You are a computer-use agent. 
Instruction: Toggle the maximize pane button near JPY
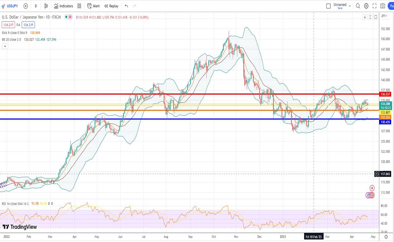(x=376, y=17)
